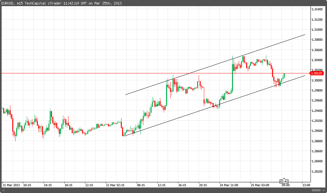327x193 pixels.
Task: Click the 1.29400 price axis label
Action: tap(317, 111)
